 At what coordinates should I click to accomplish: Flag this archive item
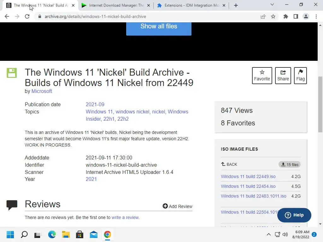pos(300,76)
